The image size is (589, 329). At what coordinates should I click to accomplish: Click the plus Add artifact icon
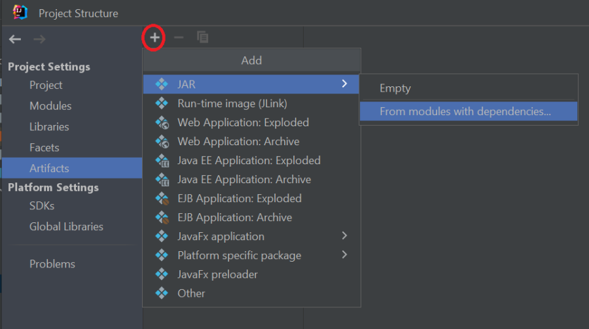pyautogui.click(x=154, y=38)
